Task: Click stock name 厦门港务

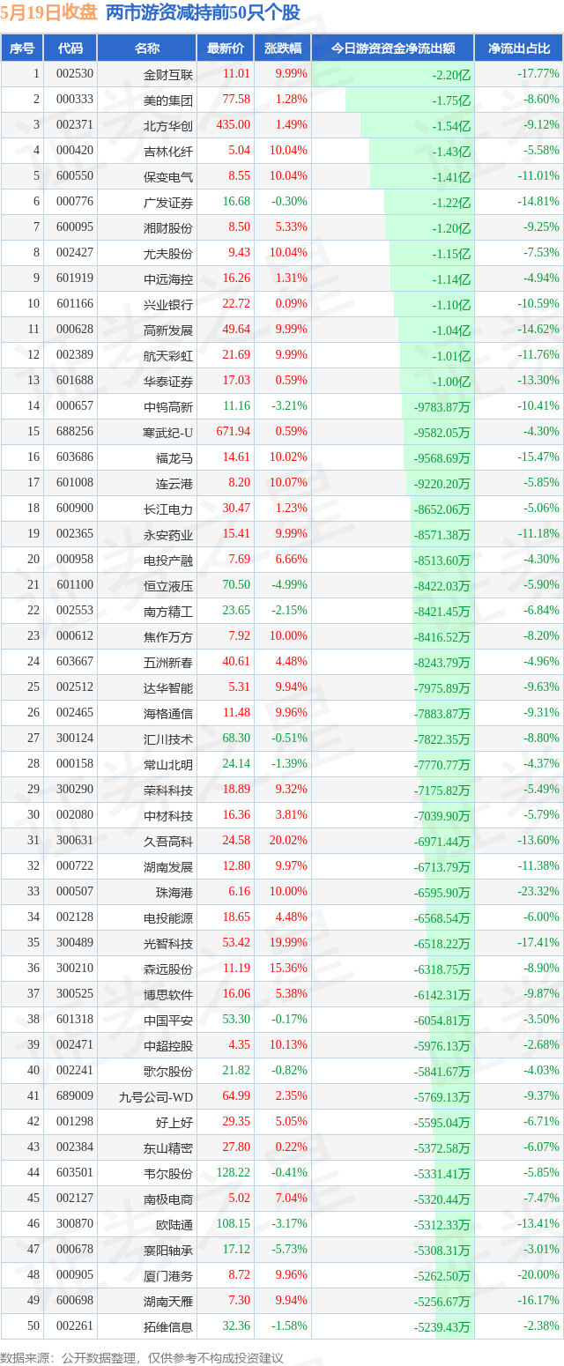Action: 169,1275
